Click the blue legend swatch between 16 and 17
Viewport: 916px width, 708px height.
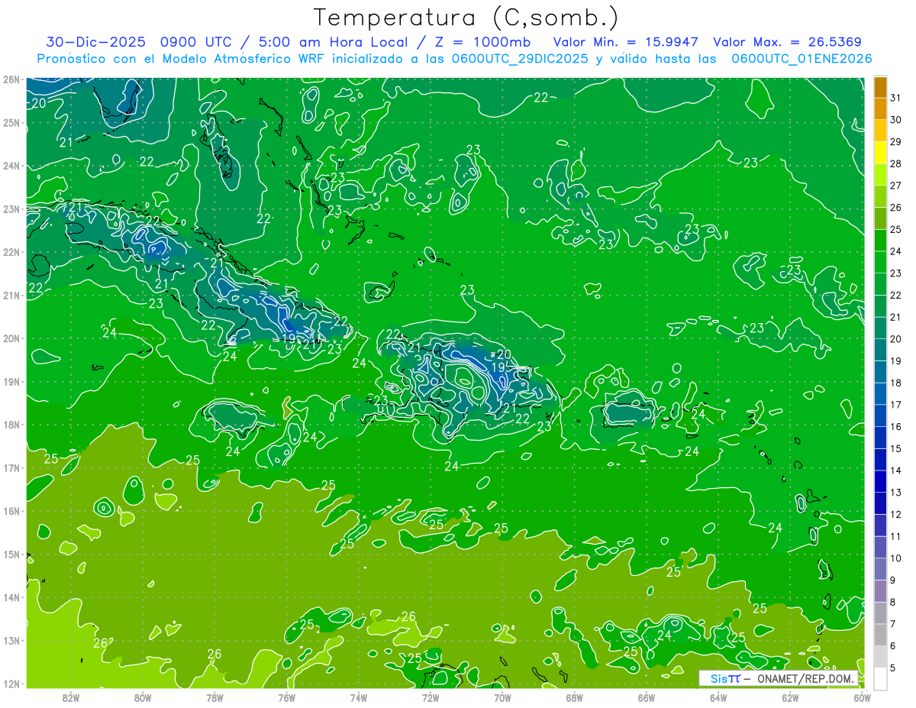880,415
